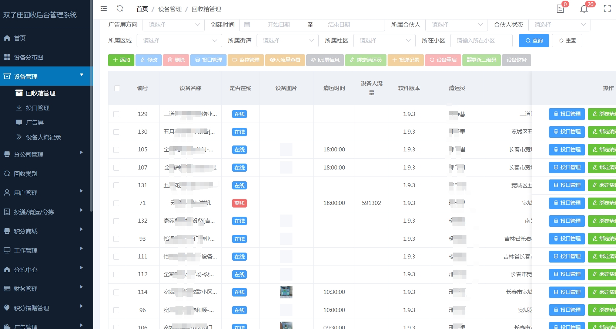
Task: Click the blue 查询 search button
Action: pos(533,41)
